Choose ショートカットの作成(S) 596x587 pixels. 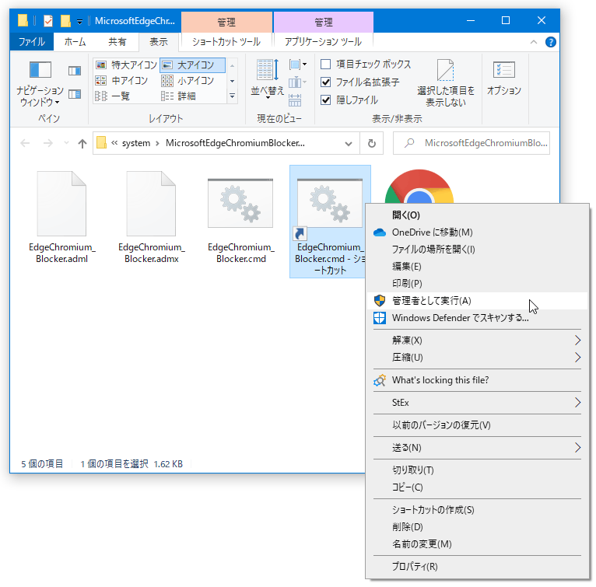click(477, 510)
